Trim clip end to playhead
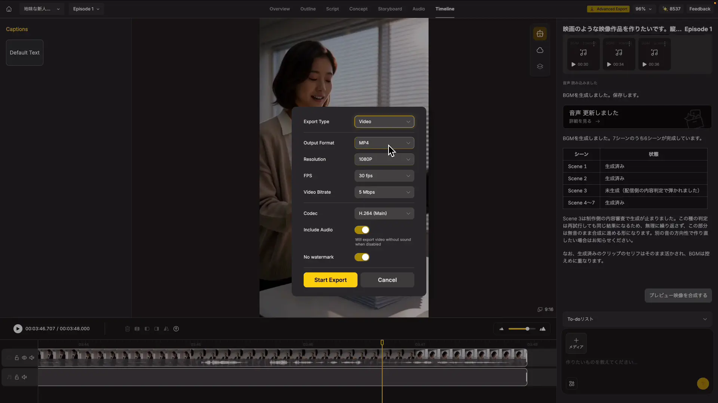 (157, 329)
